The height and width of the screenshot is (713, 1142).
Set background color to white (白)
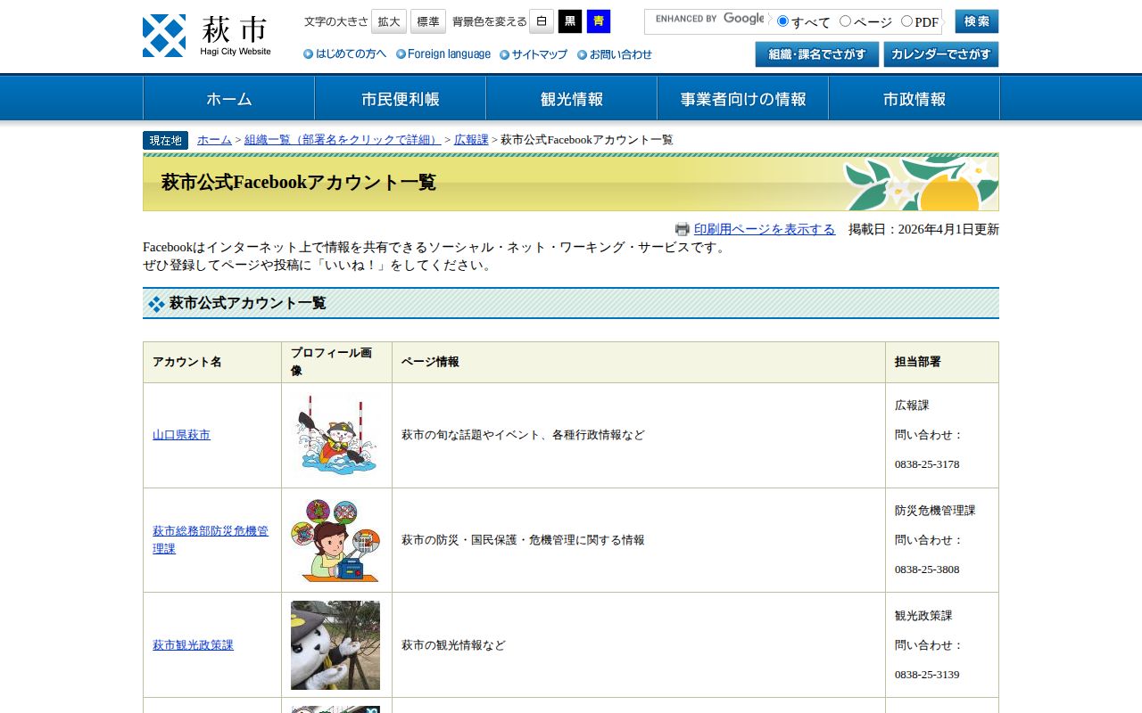click(542, 21)
